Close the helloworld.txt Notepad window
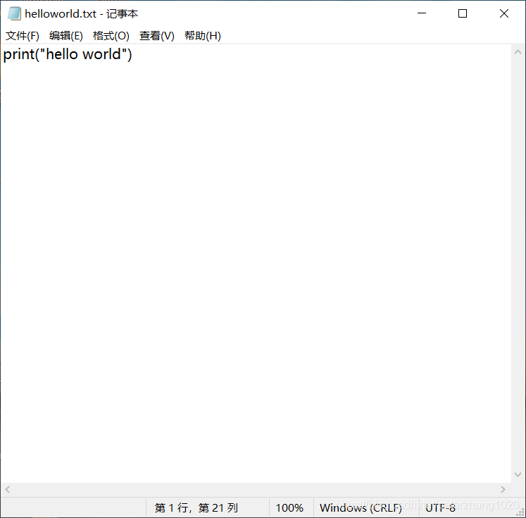526x518 pixels. tap(504, 13)
